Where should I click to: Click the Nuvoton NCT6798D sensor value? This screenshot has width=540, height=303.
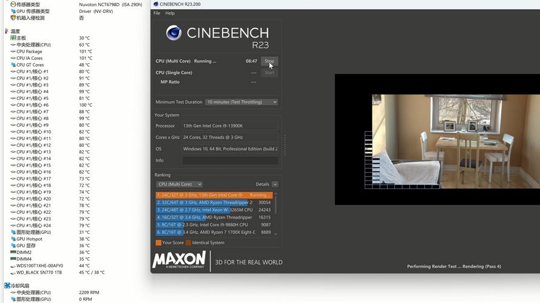pyautogui.click(x=110, y=4)
